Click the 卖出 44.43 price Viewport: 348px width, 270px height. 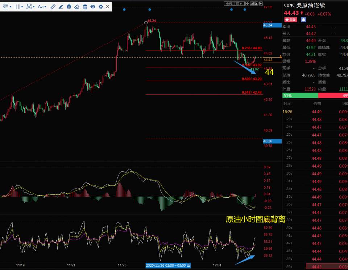[311, 26]
